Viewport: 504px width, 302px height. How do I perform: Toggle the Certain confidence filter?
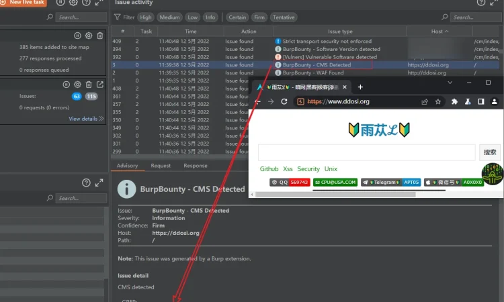[x=237, y=17]
